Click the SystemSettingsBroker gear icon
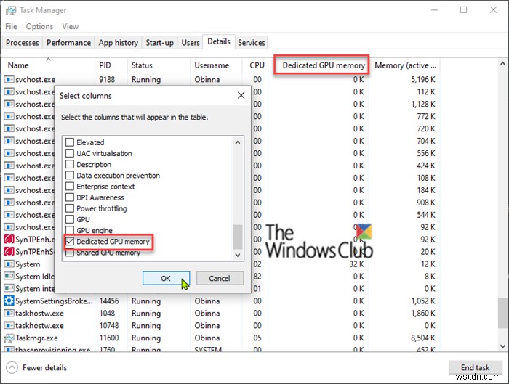This screenshot has width=509, height=384. (x=9, y=301)
